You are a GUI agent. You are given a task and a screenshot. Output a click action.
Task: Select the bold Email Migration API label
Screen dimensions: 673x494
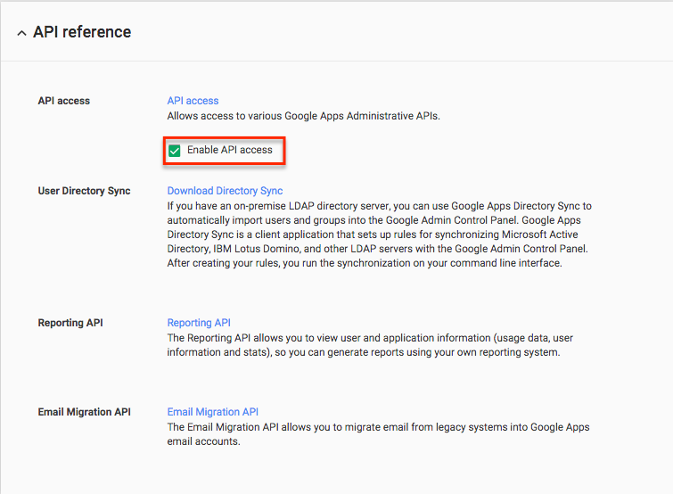coord(84,412)
